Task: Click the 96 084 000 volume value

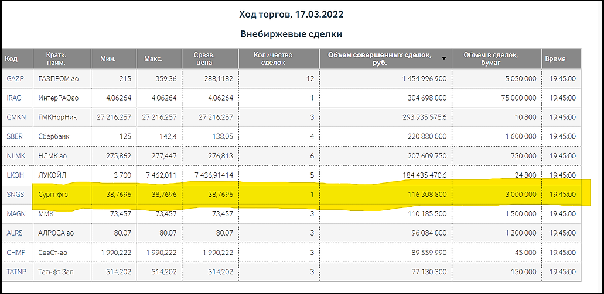Action: 428,233
